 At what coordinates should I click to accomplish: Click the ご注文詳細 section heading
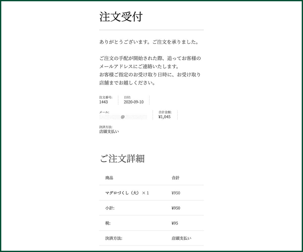pyautogui.click(x=122, y=159)
